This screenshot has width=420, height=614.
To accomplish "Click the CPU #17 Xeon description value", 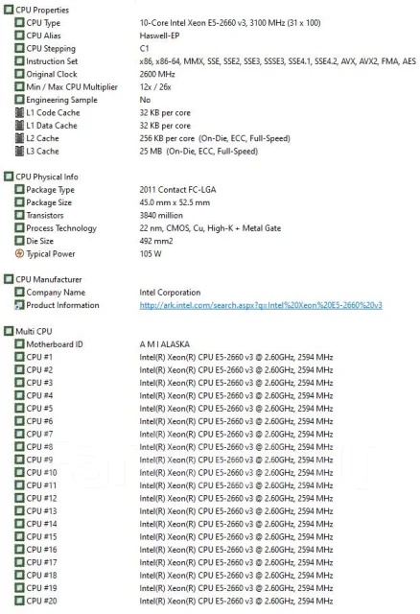I will point(236,562).
